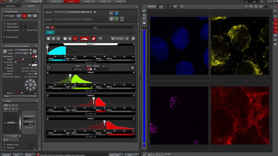This screenshot has width=278, height=156.
Task: Open the Objective dropdown
Action: [x=73, y=12]
